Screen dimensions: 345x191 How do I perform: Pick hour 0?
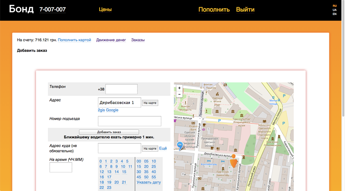[100, 161]
